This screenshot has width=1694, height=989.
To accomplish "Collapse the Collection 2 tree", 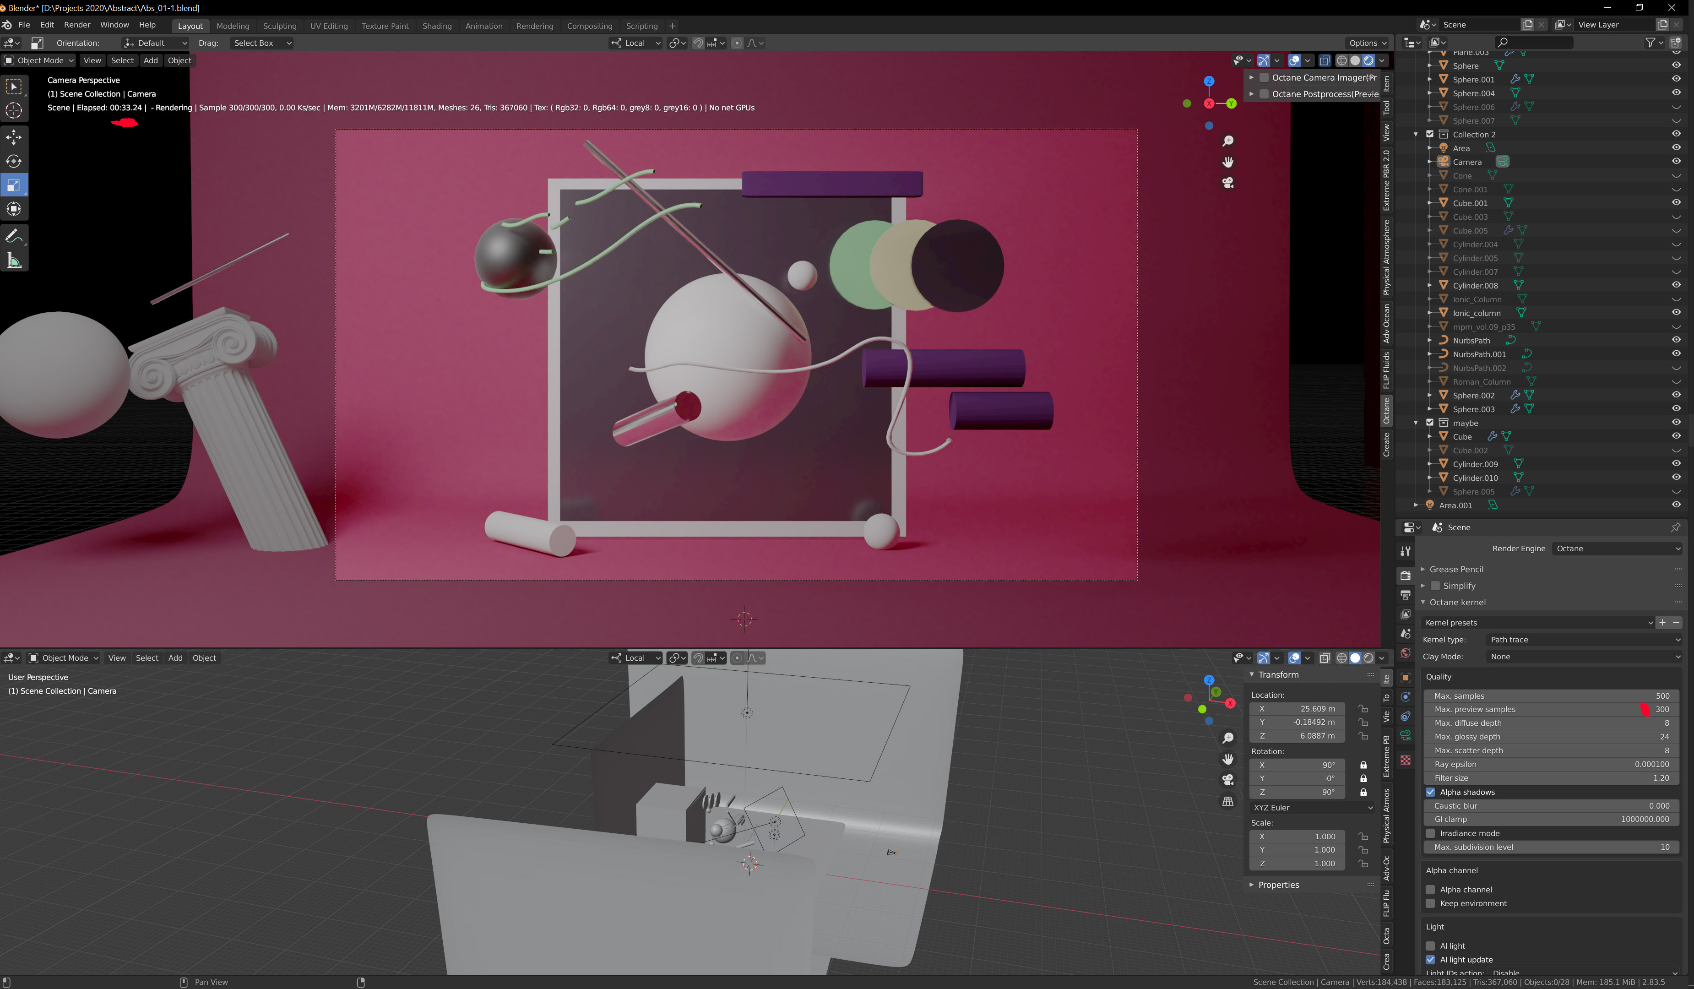I will coord(1416,135).
